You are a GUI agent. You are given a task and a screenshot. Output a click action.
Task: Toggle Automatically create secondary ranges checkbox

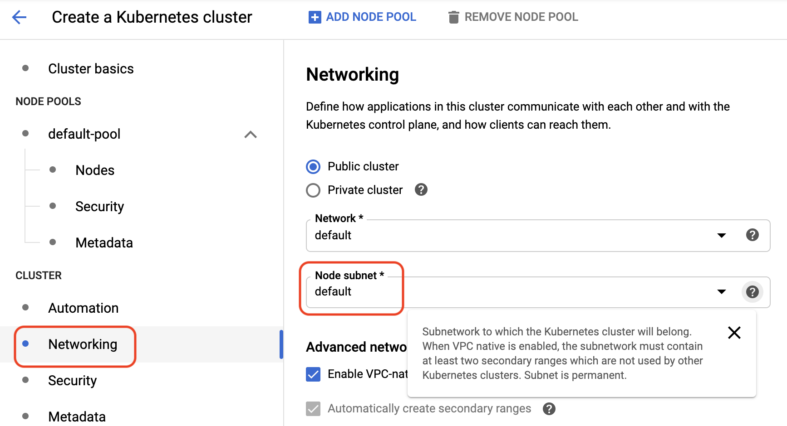(313, 409)
